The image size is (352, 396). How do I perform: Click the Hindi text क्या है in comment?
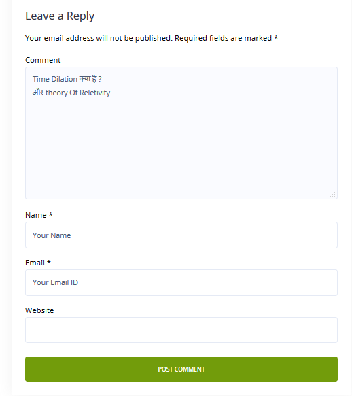tap(88, 79)
